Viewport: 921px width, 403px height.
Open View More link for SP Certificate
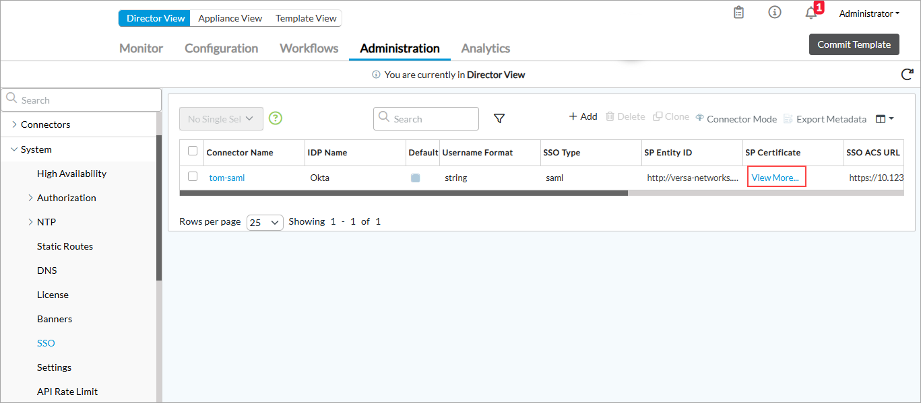[x=775, y=178]
